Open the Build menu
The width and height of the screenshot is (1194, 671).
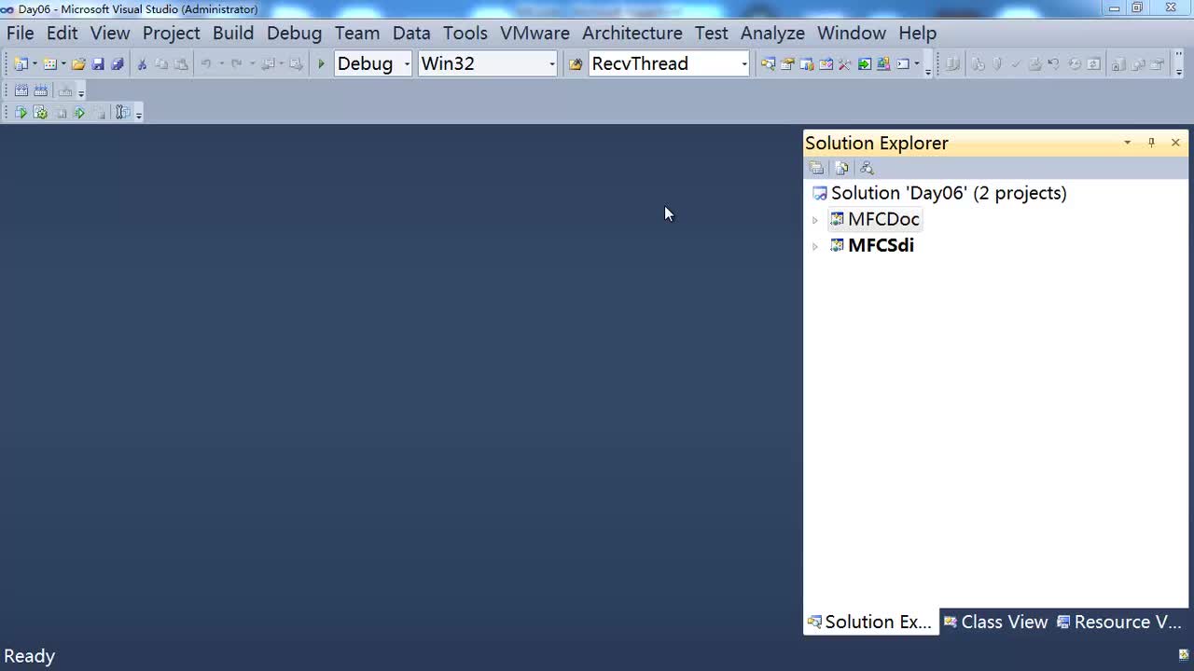click(x=233, y=33)
